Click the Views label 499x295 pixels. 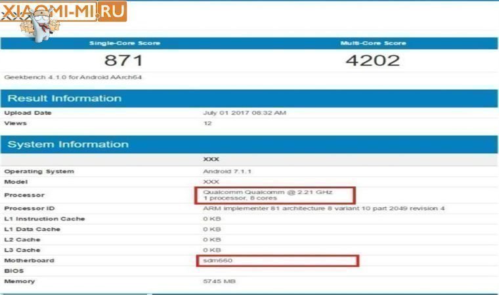point(15,123)
